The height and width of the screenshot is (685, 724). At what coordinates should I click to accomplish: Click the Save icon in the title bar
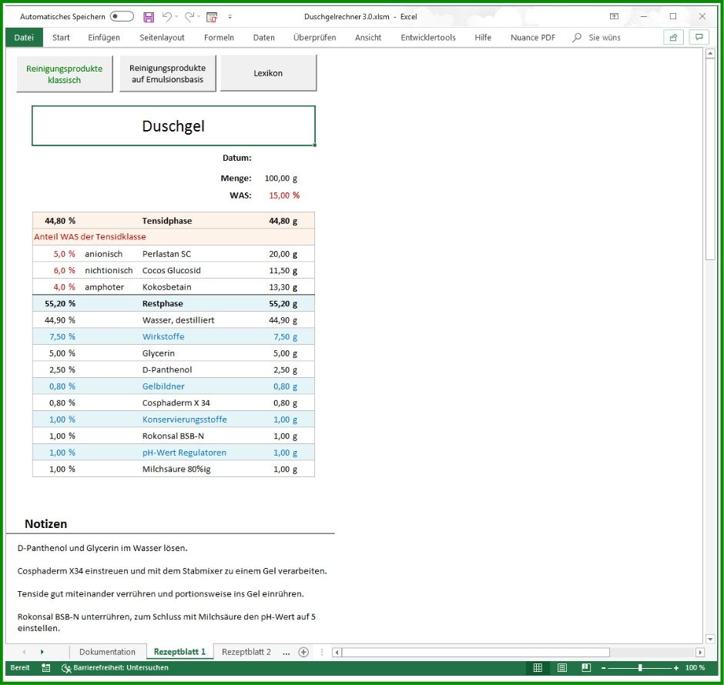click(149, 17)
